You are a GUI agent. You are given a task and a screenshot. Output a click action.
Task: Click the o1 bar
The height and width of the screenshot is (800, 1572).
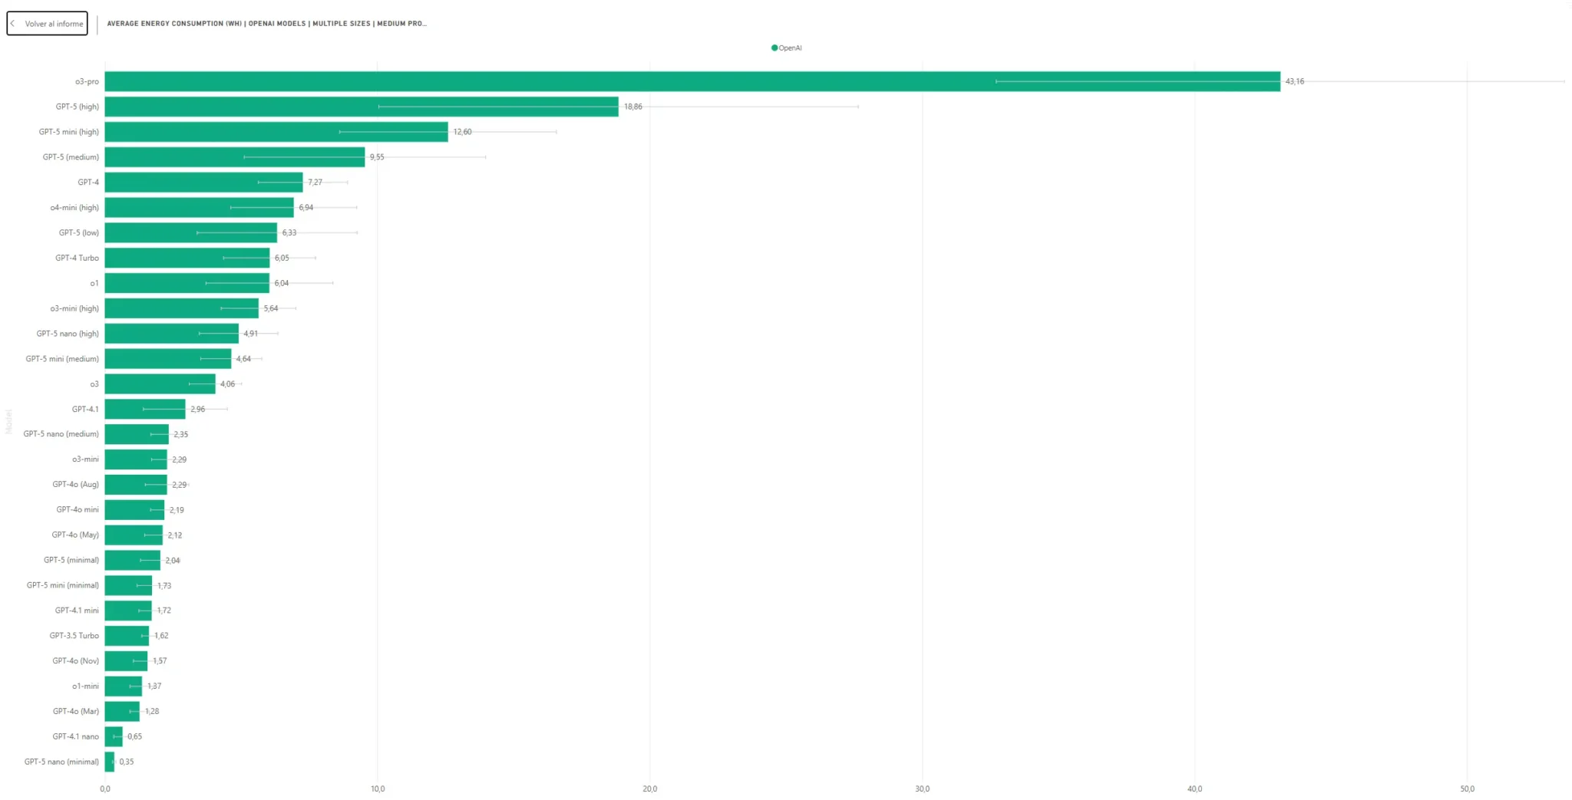pyautogui.click(x=187, y=283)
